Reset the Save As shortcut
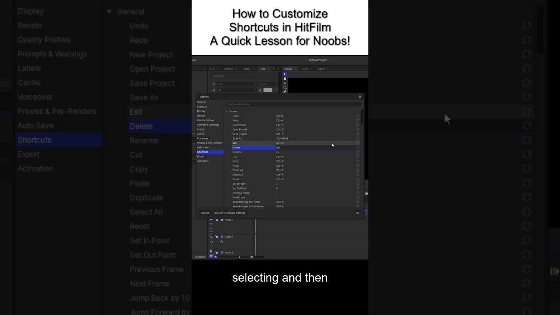This screenshot has height=315, width=560. (358, 139)
